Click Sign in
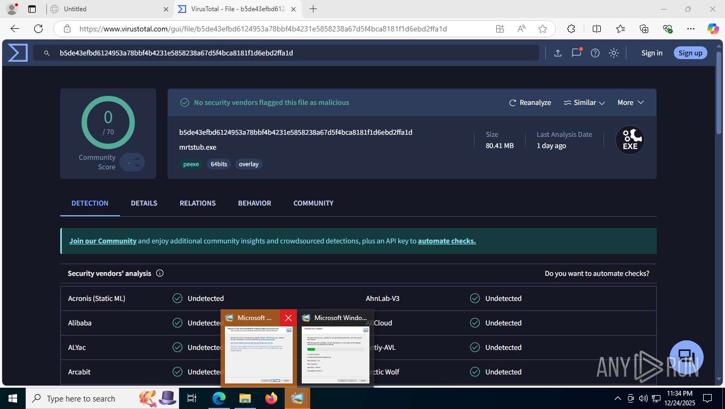 coord(652,53)
